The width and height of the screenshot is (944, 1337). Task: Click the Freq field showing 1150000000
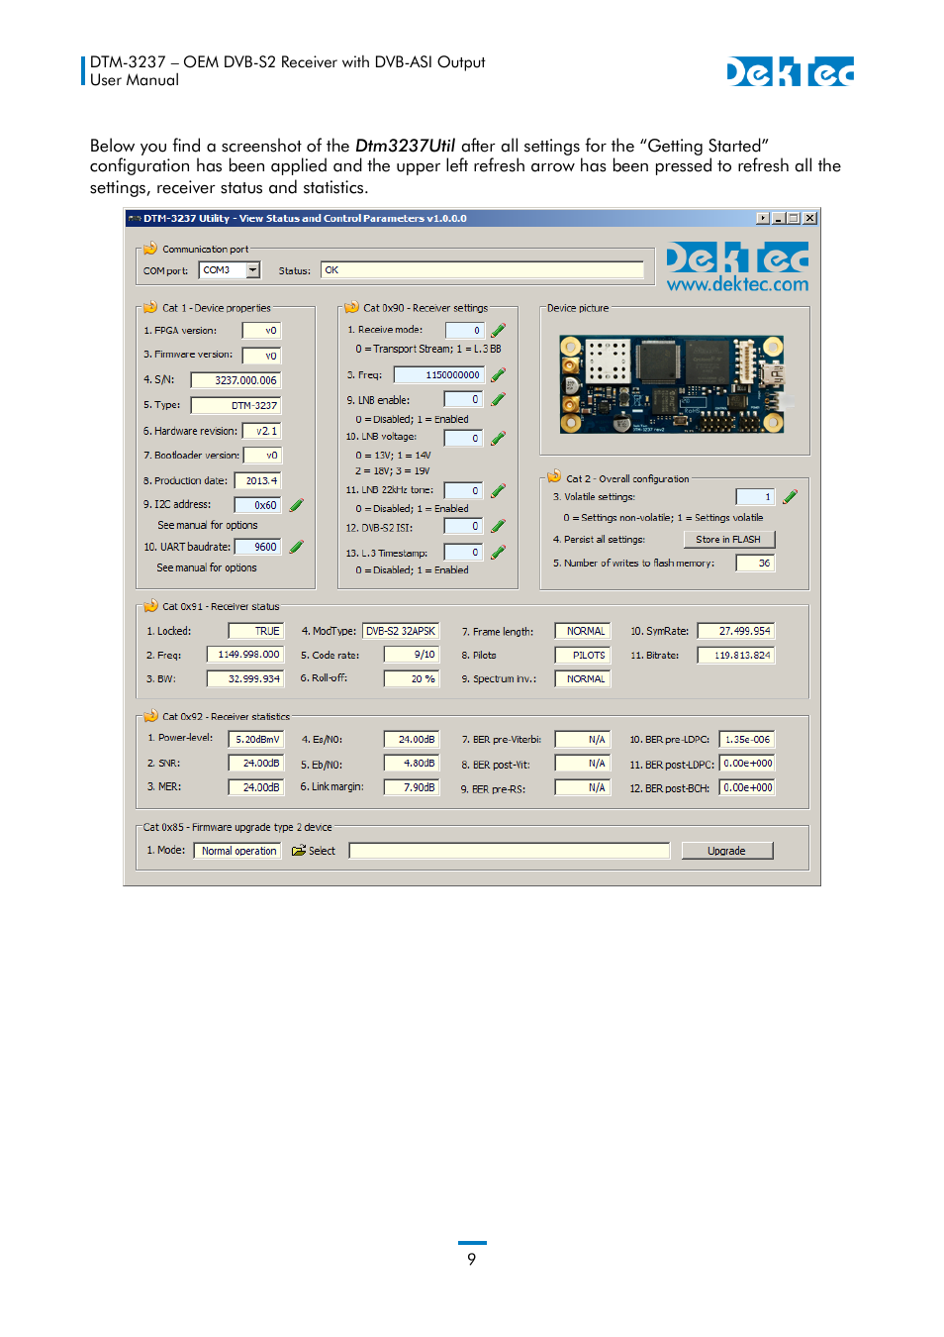click(x=439, y=375)
